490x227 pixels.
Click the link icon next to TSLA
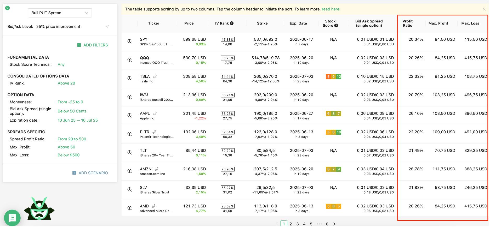click(155, 76)
